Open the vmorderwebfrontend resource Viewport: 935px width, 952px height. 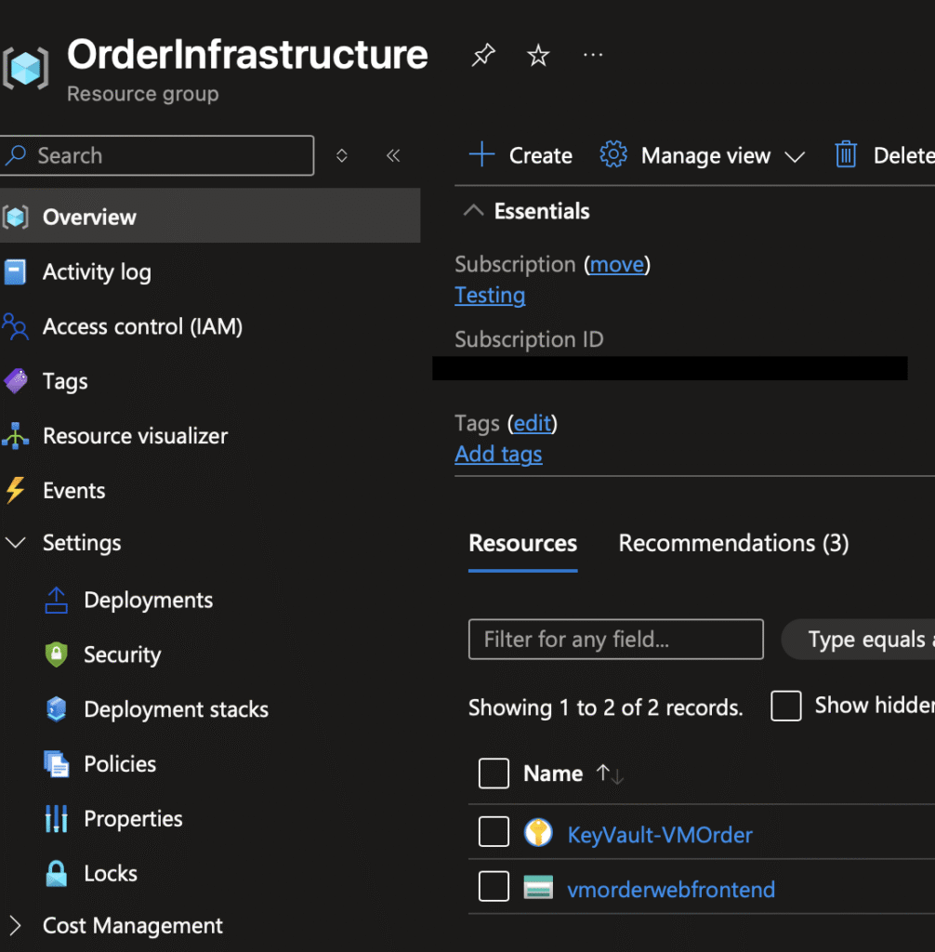[x=671, y=890]
